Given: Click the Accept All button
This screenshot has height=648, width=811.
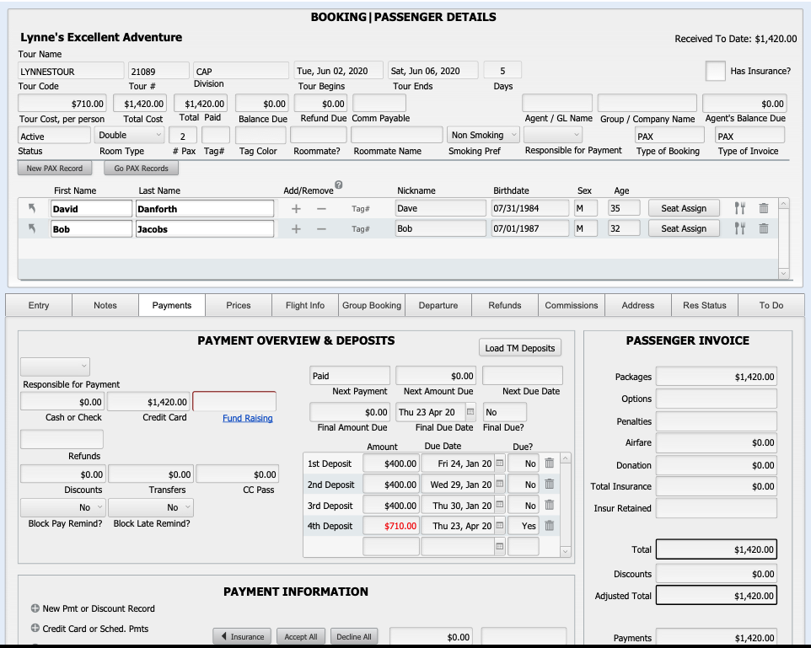Looking at the screenshot, I should pos(300,636).
